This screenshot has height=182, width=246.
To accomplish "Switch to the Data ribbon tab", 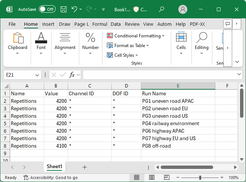I will pos(116,24).
